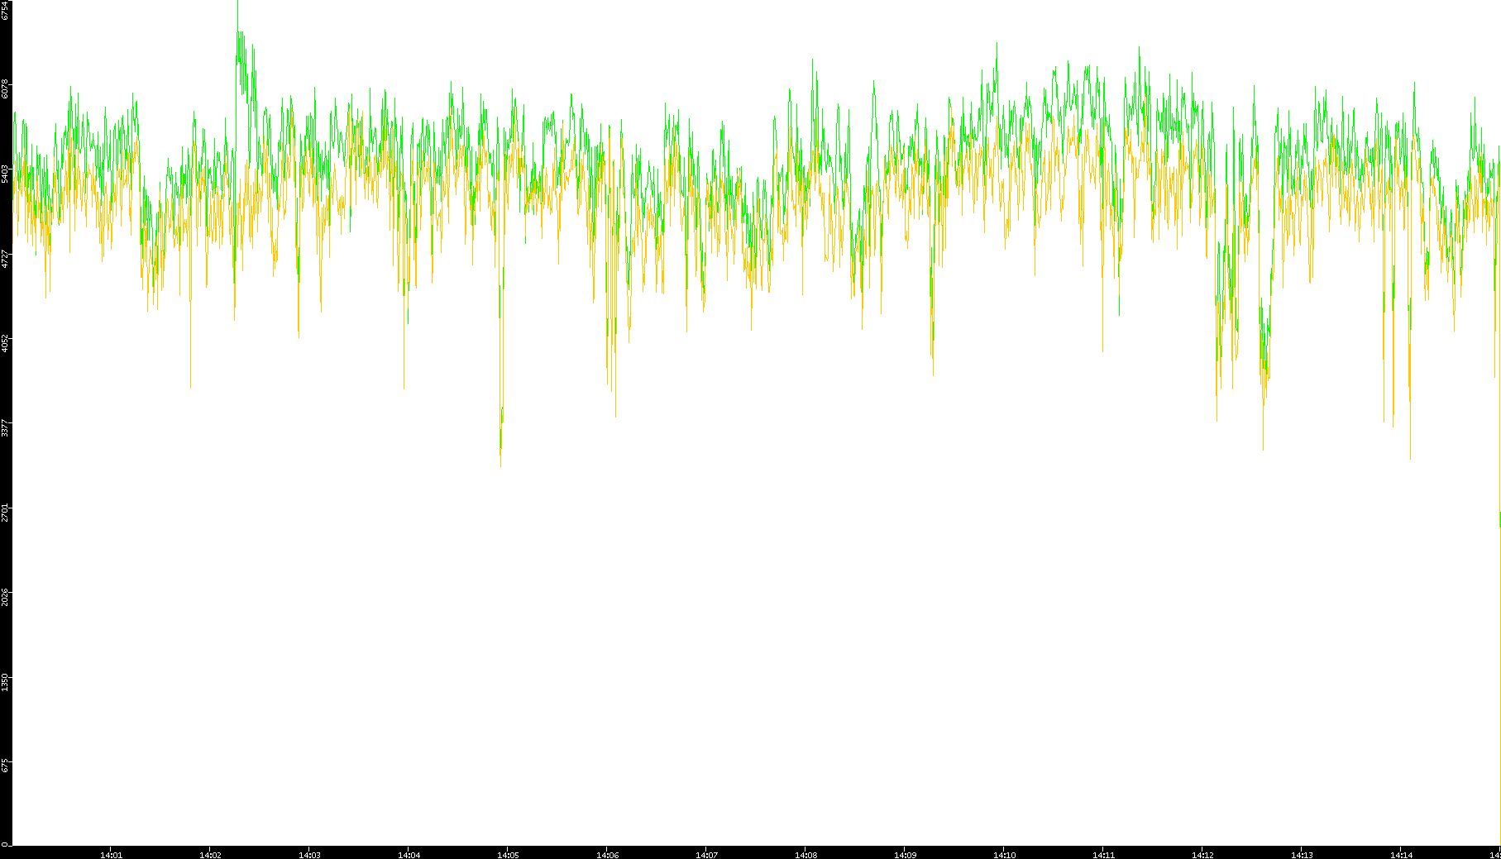
Task: Click the 14:03 time axis label
Action: (309, 854)
